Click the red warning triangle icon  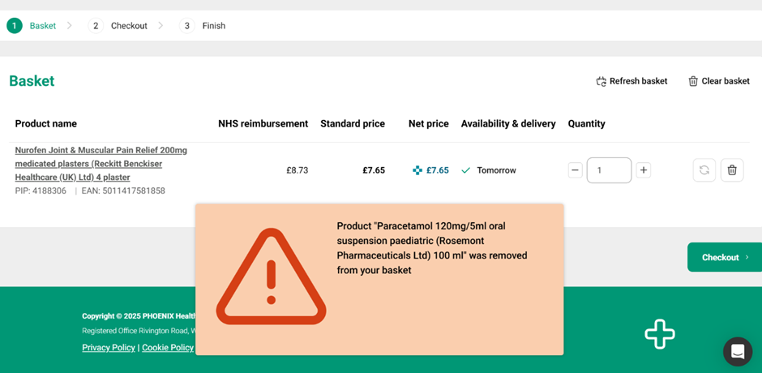tap(271, 277)
